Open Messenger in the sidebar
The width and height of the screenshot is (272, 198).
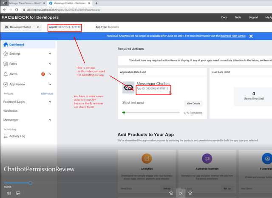click(x=11, y=120)
